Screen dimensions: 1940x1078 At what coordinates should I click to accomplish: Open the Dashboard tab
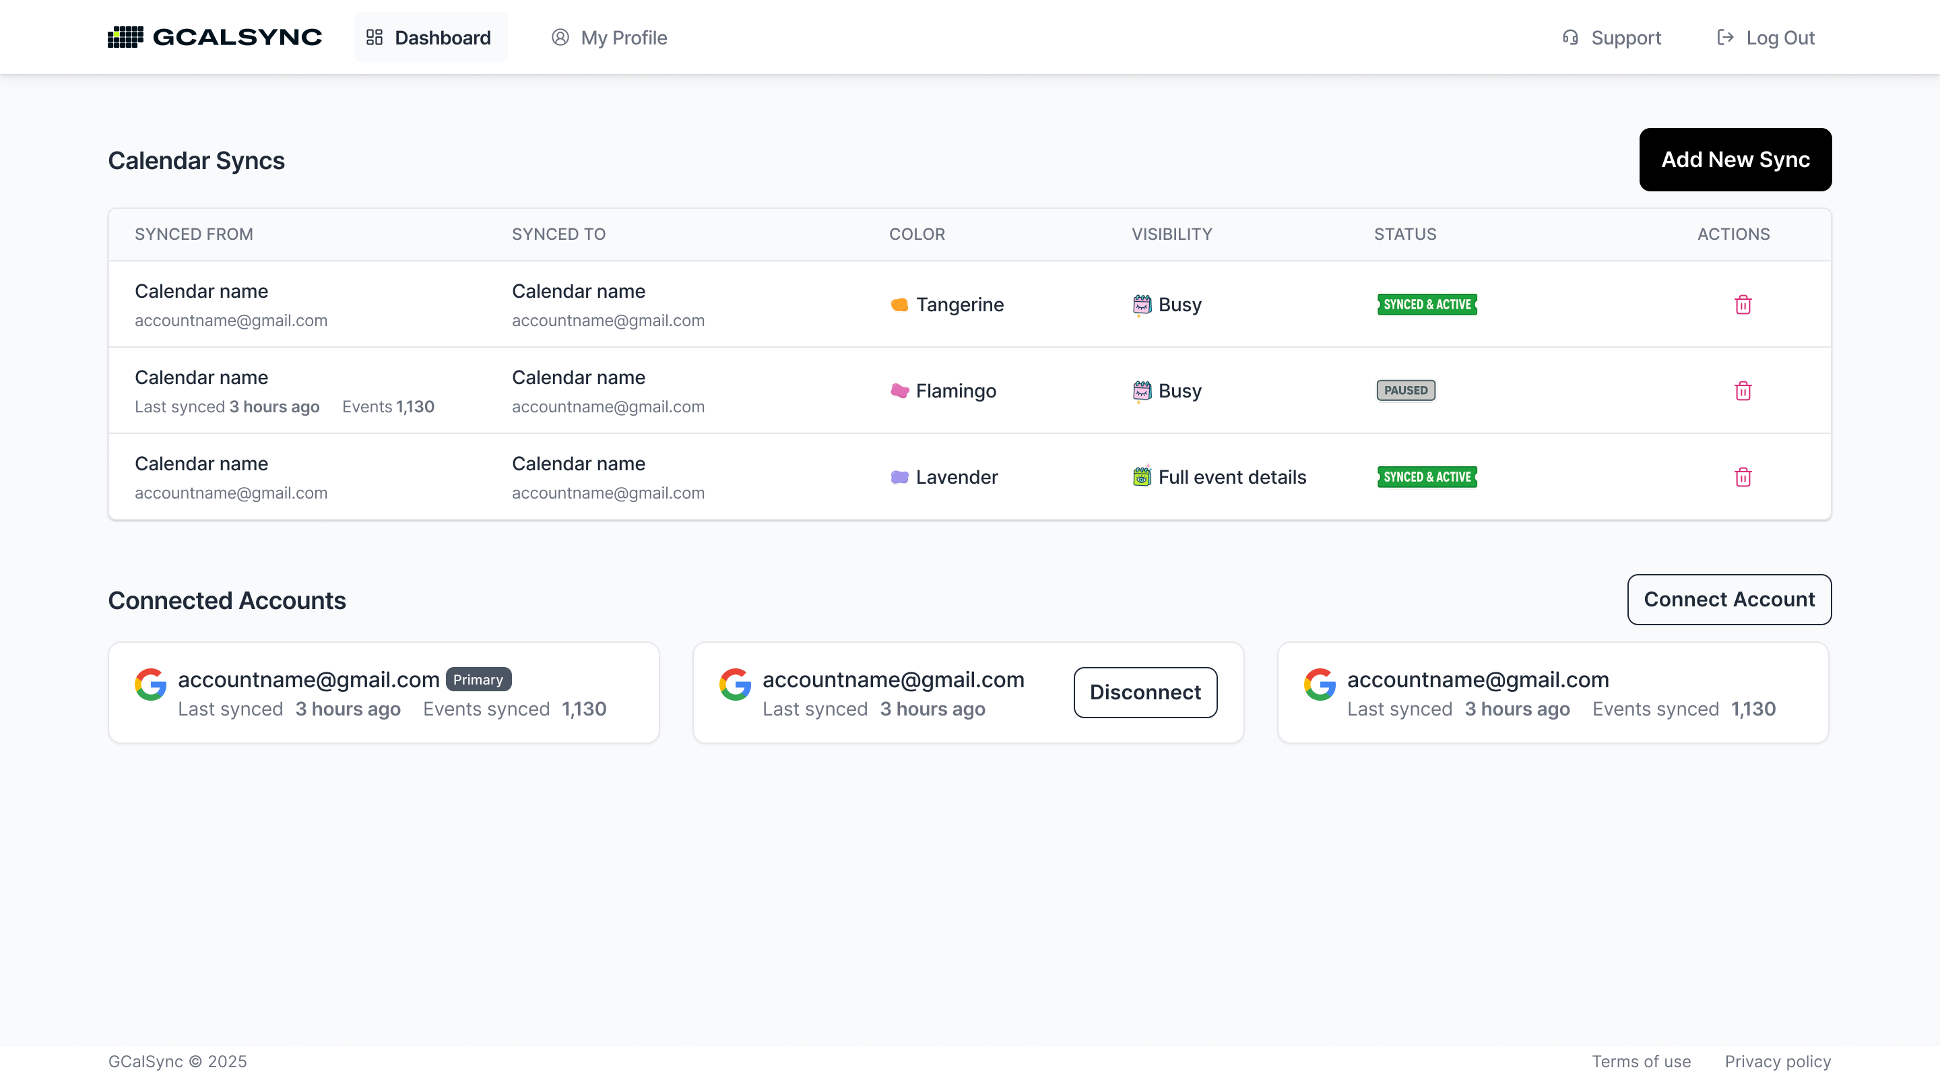[x=430, y=38]
